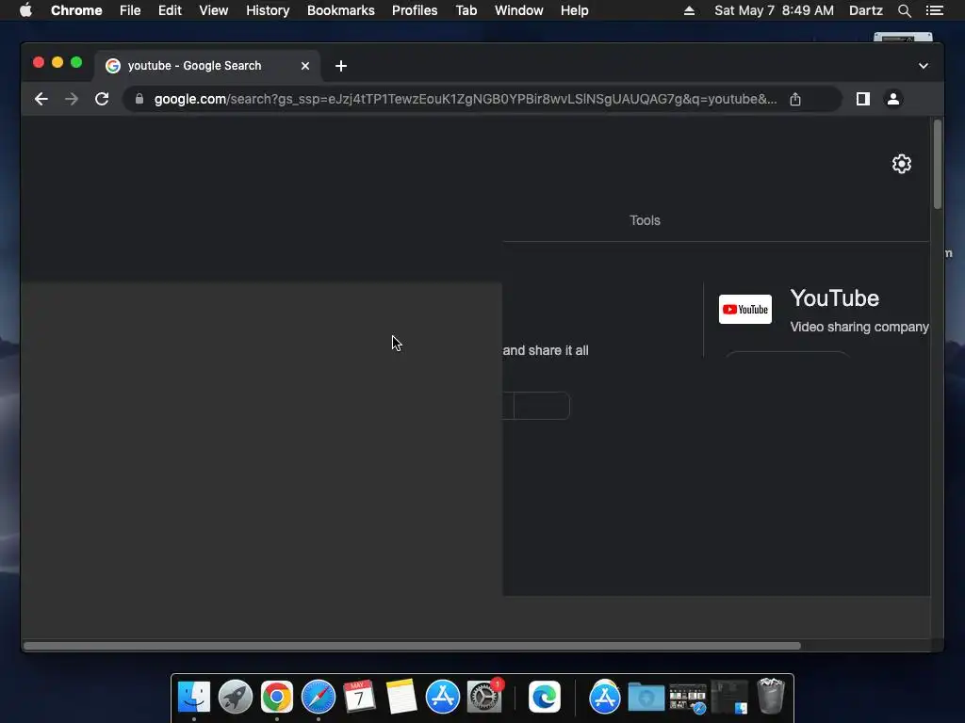Click the address bar URL
The width and height of the screenshot is (965, 723).
click(x=466, y=99)
